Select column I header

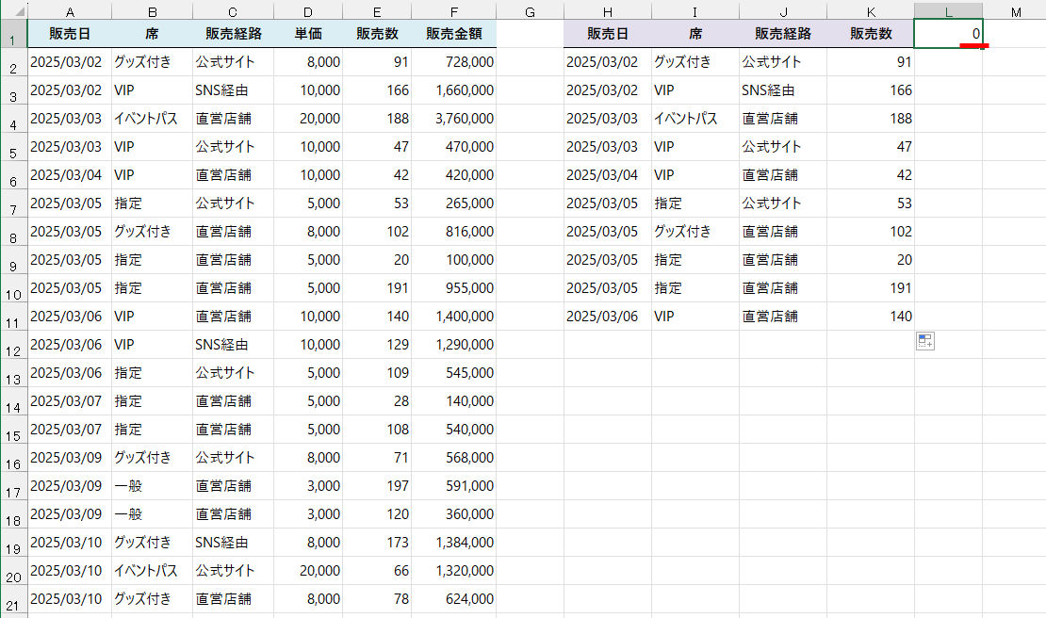pyautogui.click(x=695, y=11)
